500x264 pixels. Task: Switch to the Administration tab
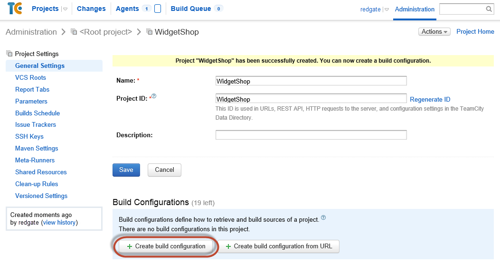415,9
